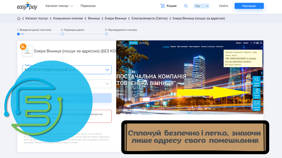
Task: Click the headline ПОСТАЧАЛЬНА КОМПАНІЯ
Action: point(151,76)
